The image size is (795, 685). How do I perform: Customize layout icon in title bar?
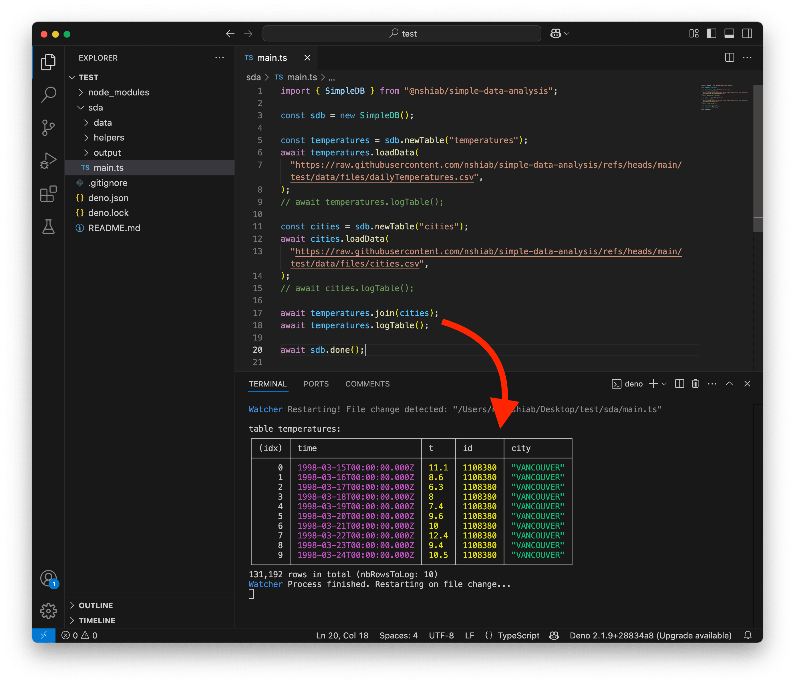tap(694, 34)
